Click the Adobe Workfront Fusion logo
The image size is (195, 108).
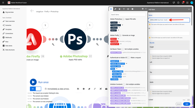point(9,3)
